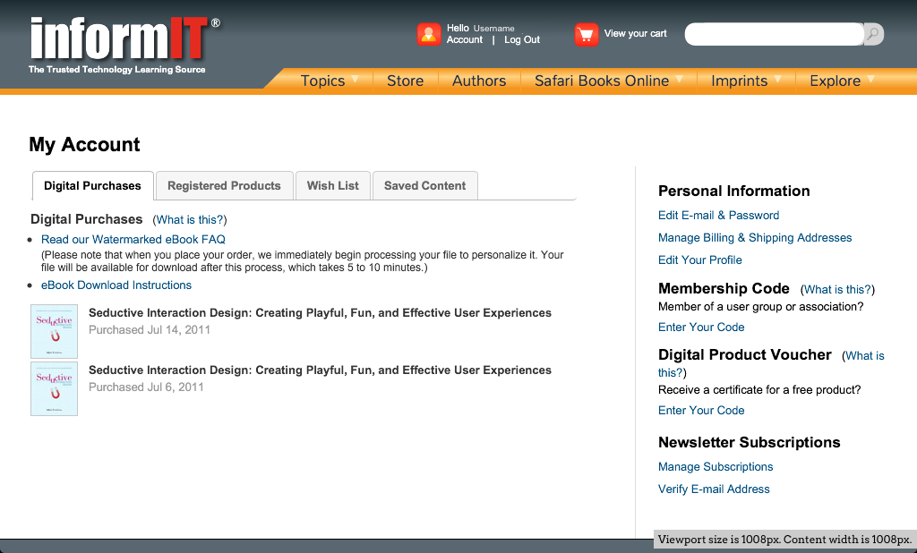This screenshot has width=917, height=553.
Task: Open the Account link in header
Action: [x=465, y=39]
